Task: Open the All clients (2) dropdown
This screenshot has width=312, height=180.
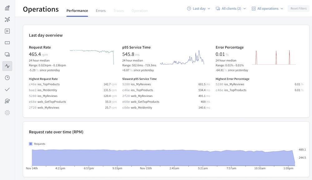Action: pos(231,9)
